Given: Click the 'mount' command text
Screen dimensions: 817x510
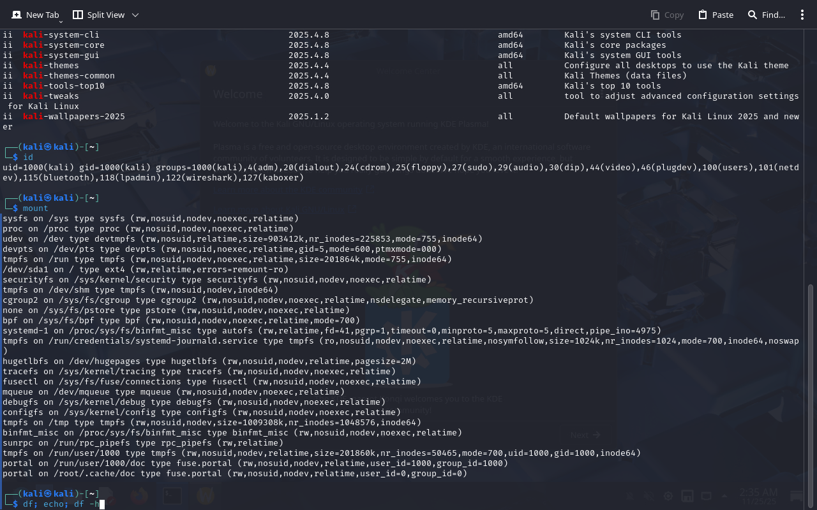Looking at the screenshot, I should point(36,208).
